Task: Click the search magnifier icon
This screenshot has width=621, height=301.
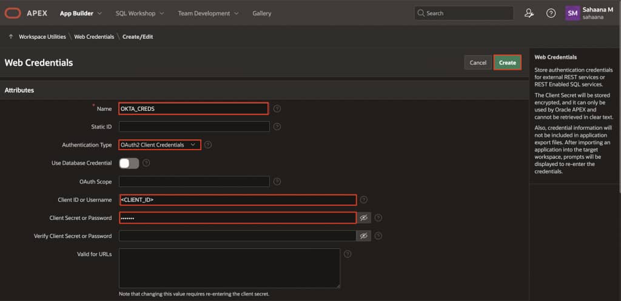Action: click(421, 13)
